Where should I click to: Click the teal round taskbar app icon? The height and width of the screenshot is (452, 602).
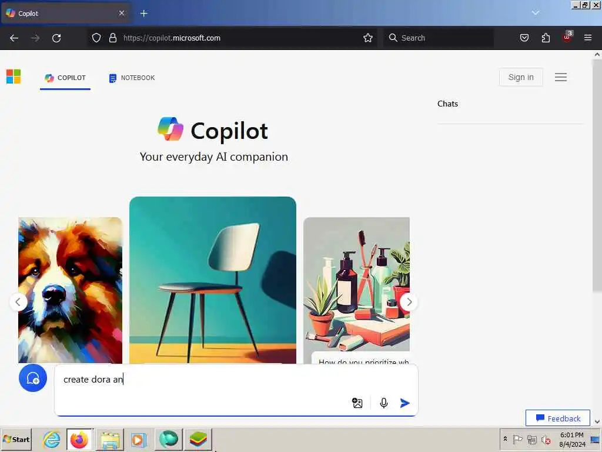169,439
